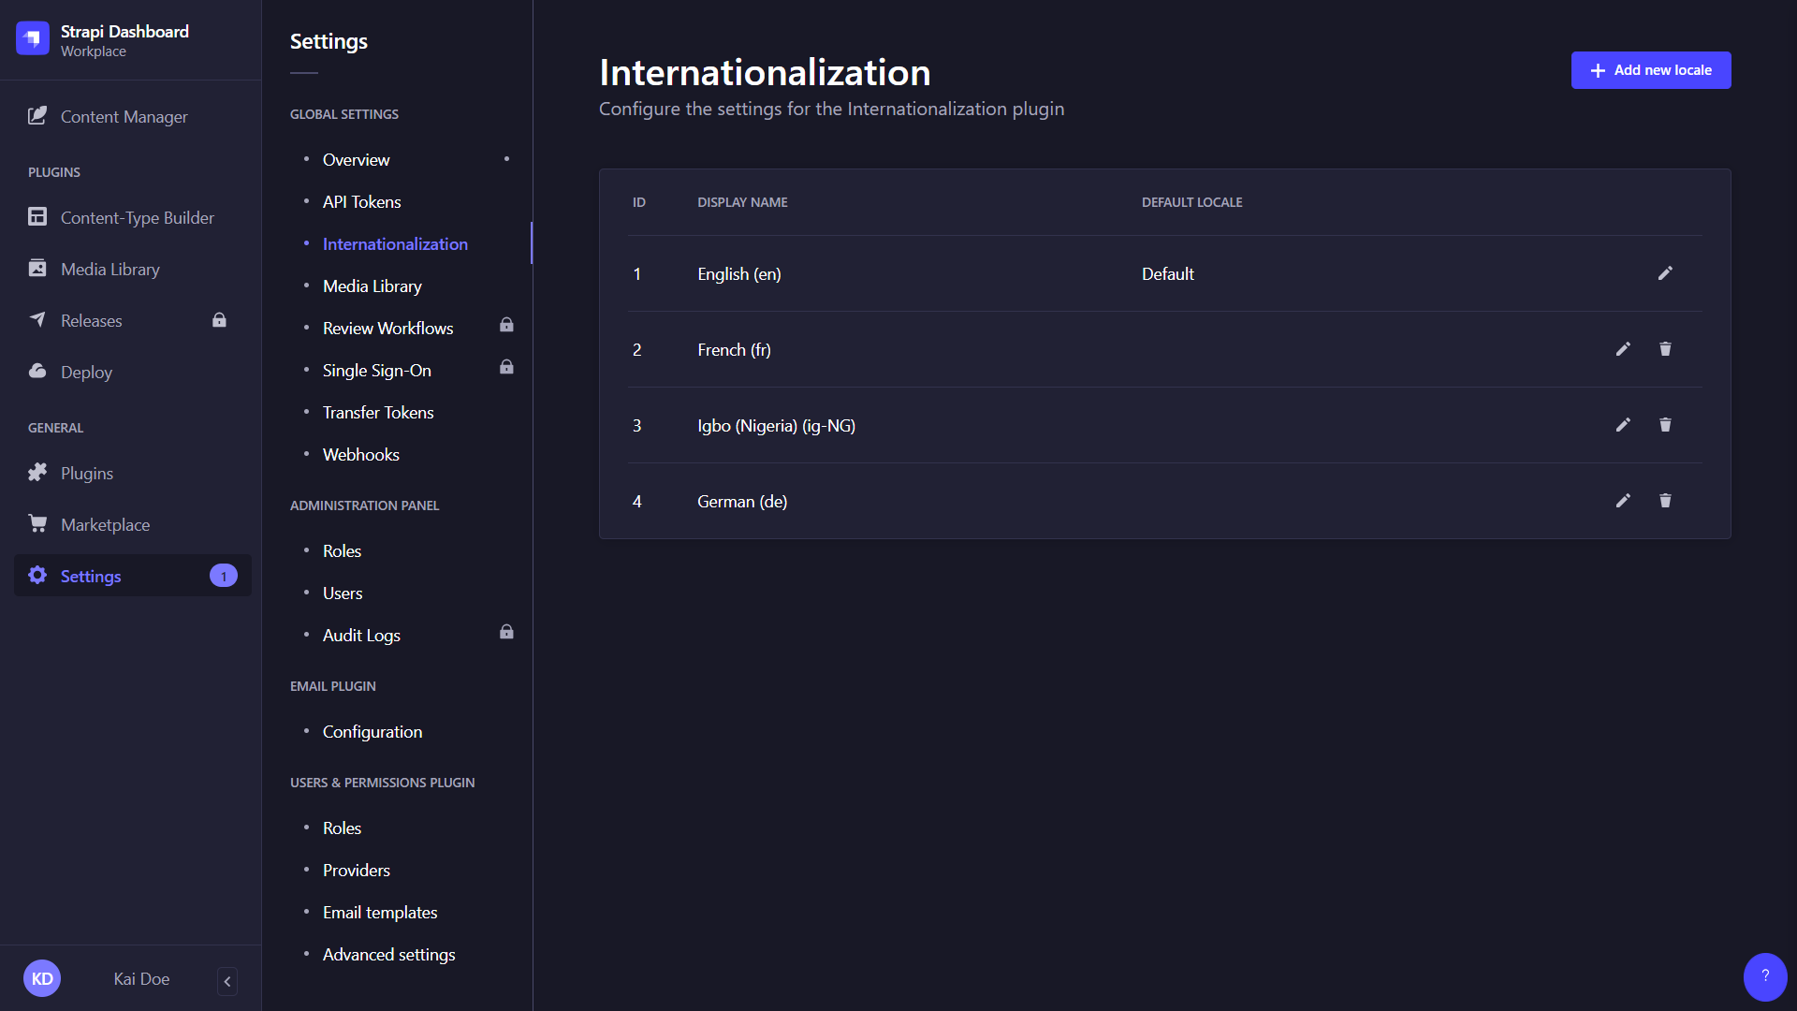Open the Content Manager from the sidebar

[37, 116]
